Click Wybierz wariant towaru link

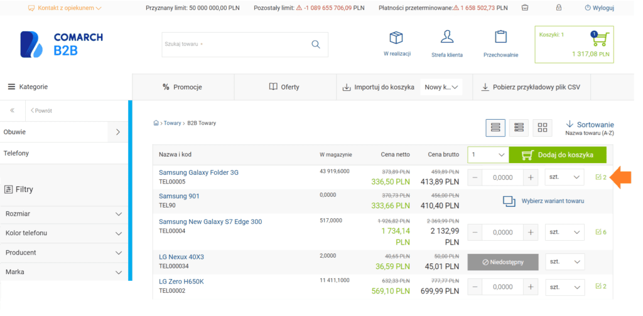[x=544, y=201]
